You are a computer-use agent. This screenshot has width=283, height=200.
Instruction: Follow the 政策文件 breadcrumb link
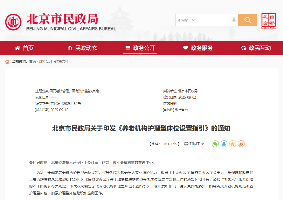coord(62,62)
